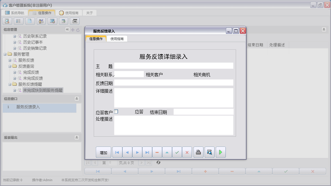
Task: Collapse the 报表输出 panel with its chevron
Action: 77,138
